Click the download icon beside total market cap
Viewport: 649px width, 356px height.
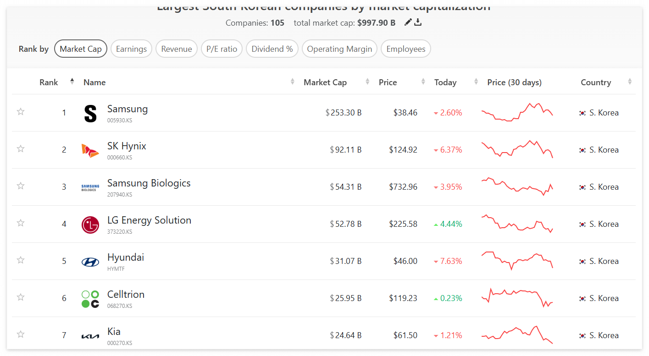pos(418,22)
